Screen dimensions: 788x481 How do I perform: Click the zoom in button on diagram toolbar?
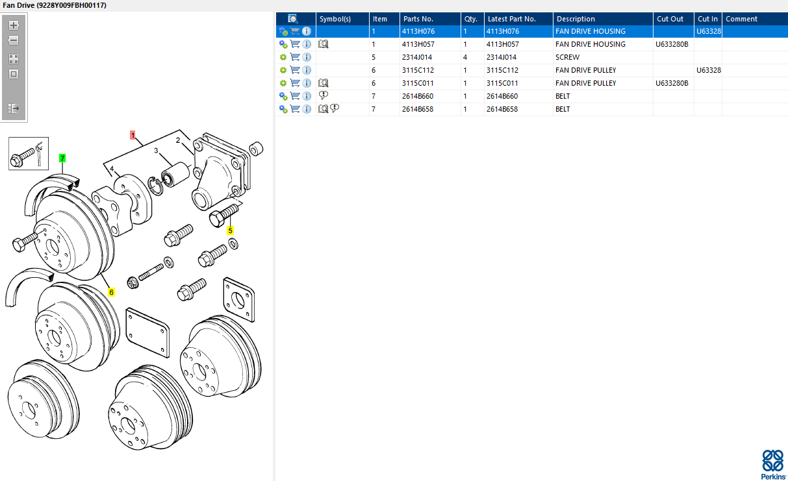coord(14,25)
